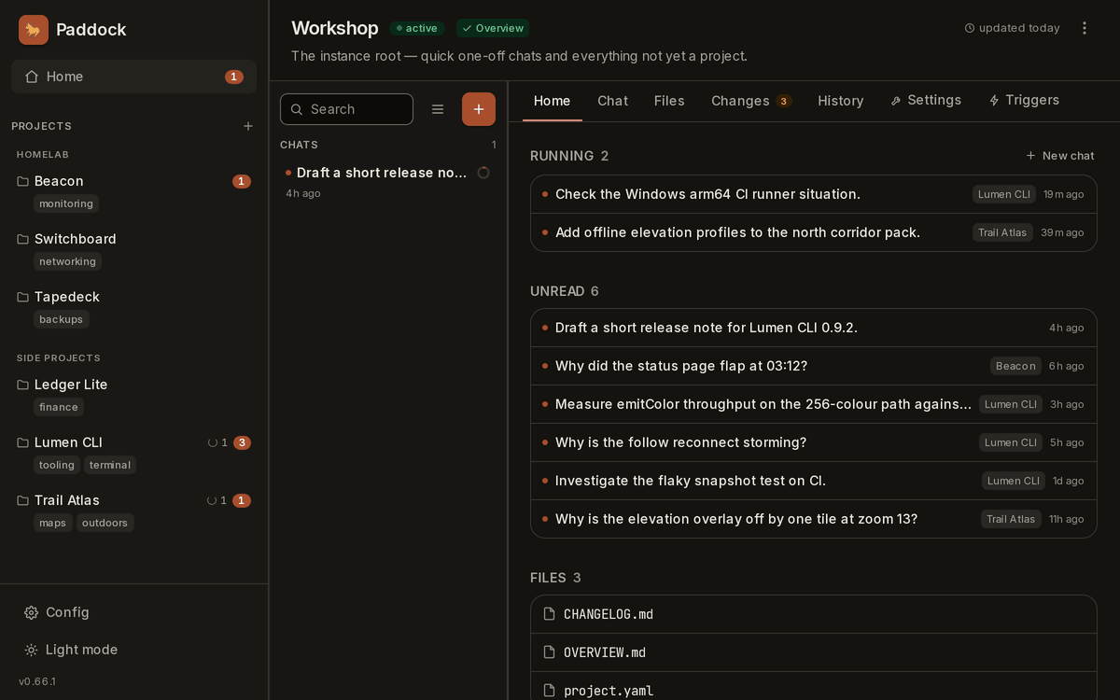Click the outdoors tag under Trail Atlas

pos(105,523)
